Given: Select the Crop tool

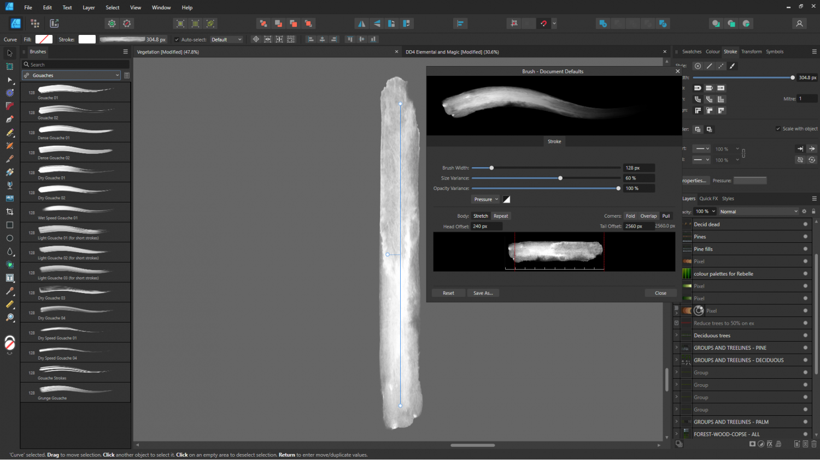Looking at the screenshot, I should (x=10, y=212).
